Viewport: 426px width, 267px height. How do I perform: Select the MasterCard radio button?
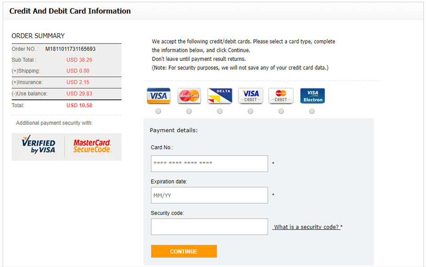(189, 111)
